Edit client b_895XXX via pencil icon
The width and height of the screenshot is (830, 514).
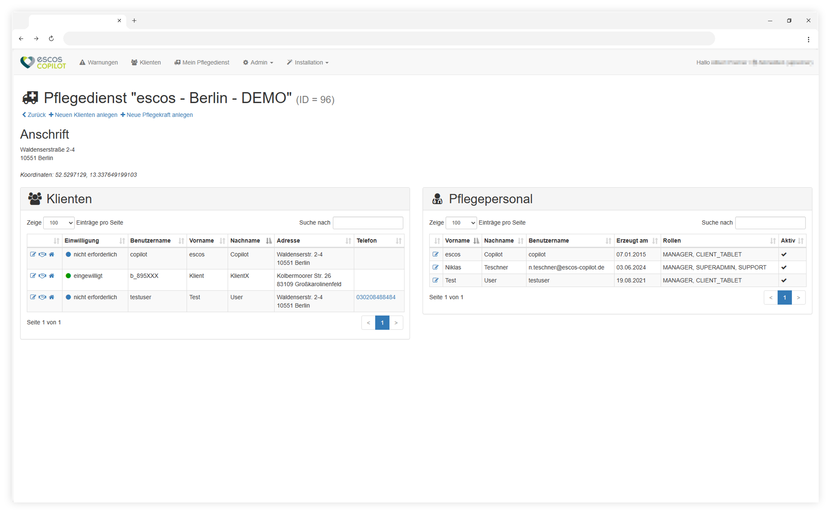click(x=33, y=276)
